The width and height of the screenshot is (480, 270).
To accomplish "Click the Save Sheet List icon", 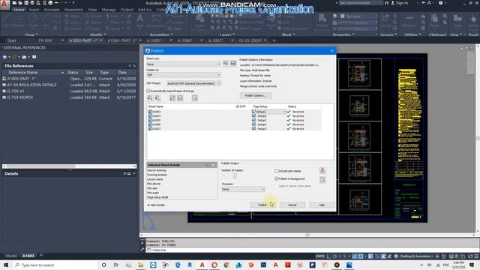I will coord(233,63).
